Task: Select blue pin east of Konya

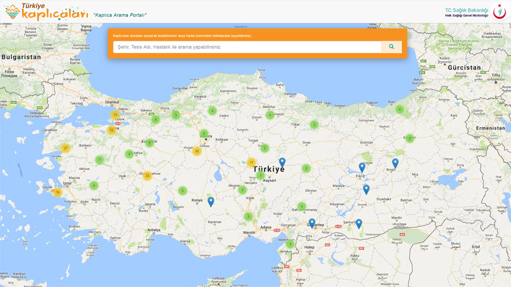Action: 211,202
